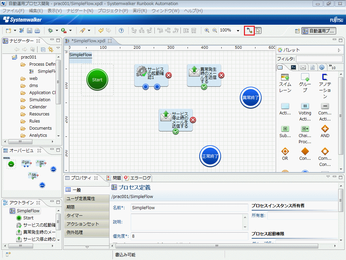The height and width of the screenshot is (260, 346).
Task: Open the zoom percentage dropdown
Action: [238, 30]
